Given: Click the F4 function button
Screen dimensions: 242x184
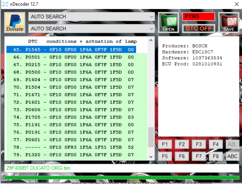Looking at the screenshot, I should tap(216, 144).
